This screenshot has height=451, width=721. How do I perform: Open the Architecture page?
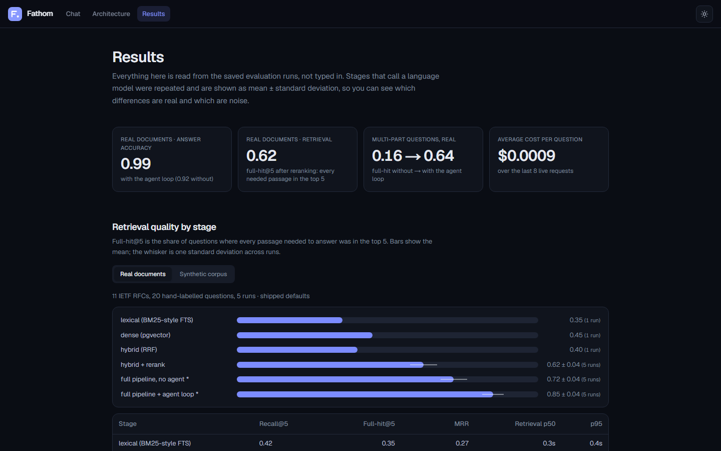111,14
